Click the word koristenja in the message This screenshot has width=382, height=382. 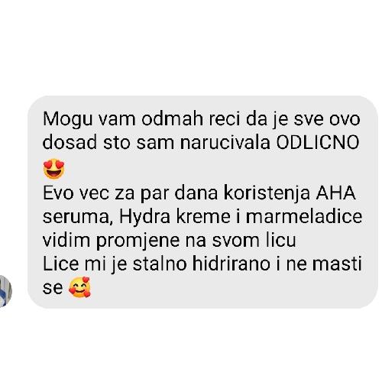(267, 194)
